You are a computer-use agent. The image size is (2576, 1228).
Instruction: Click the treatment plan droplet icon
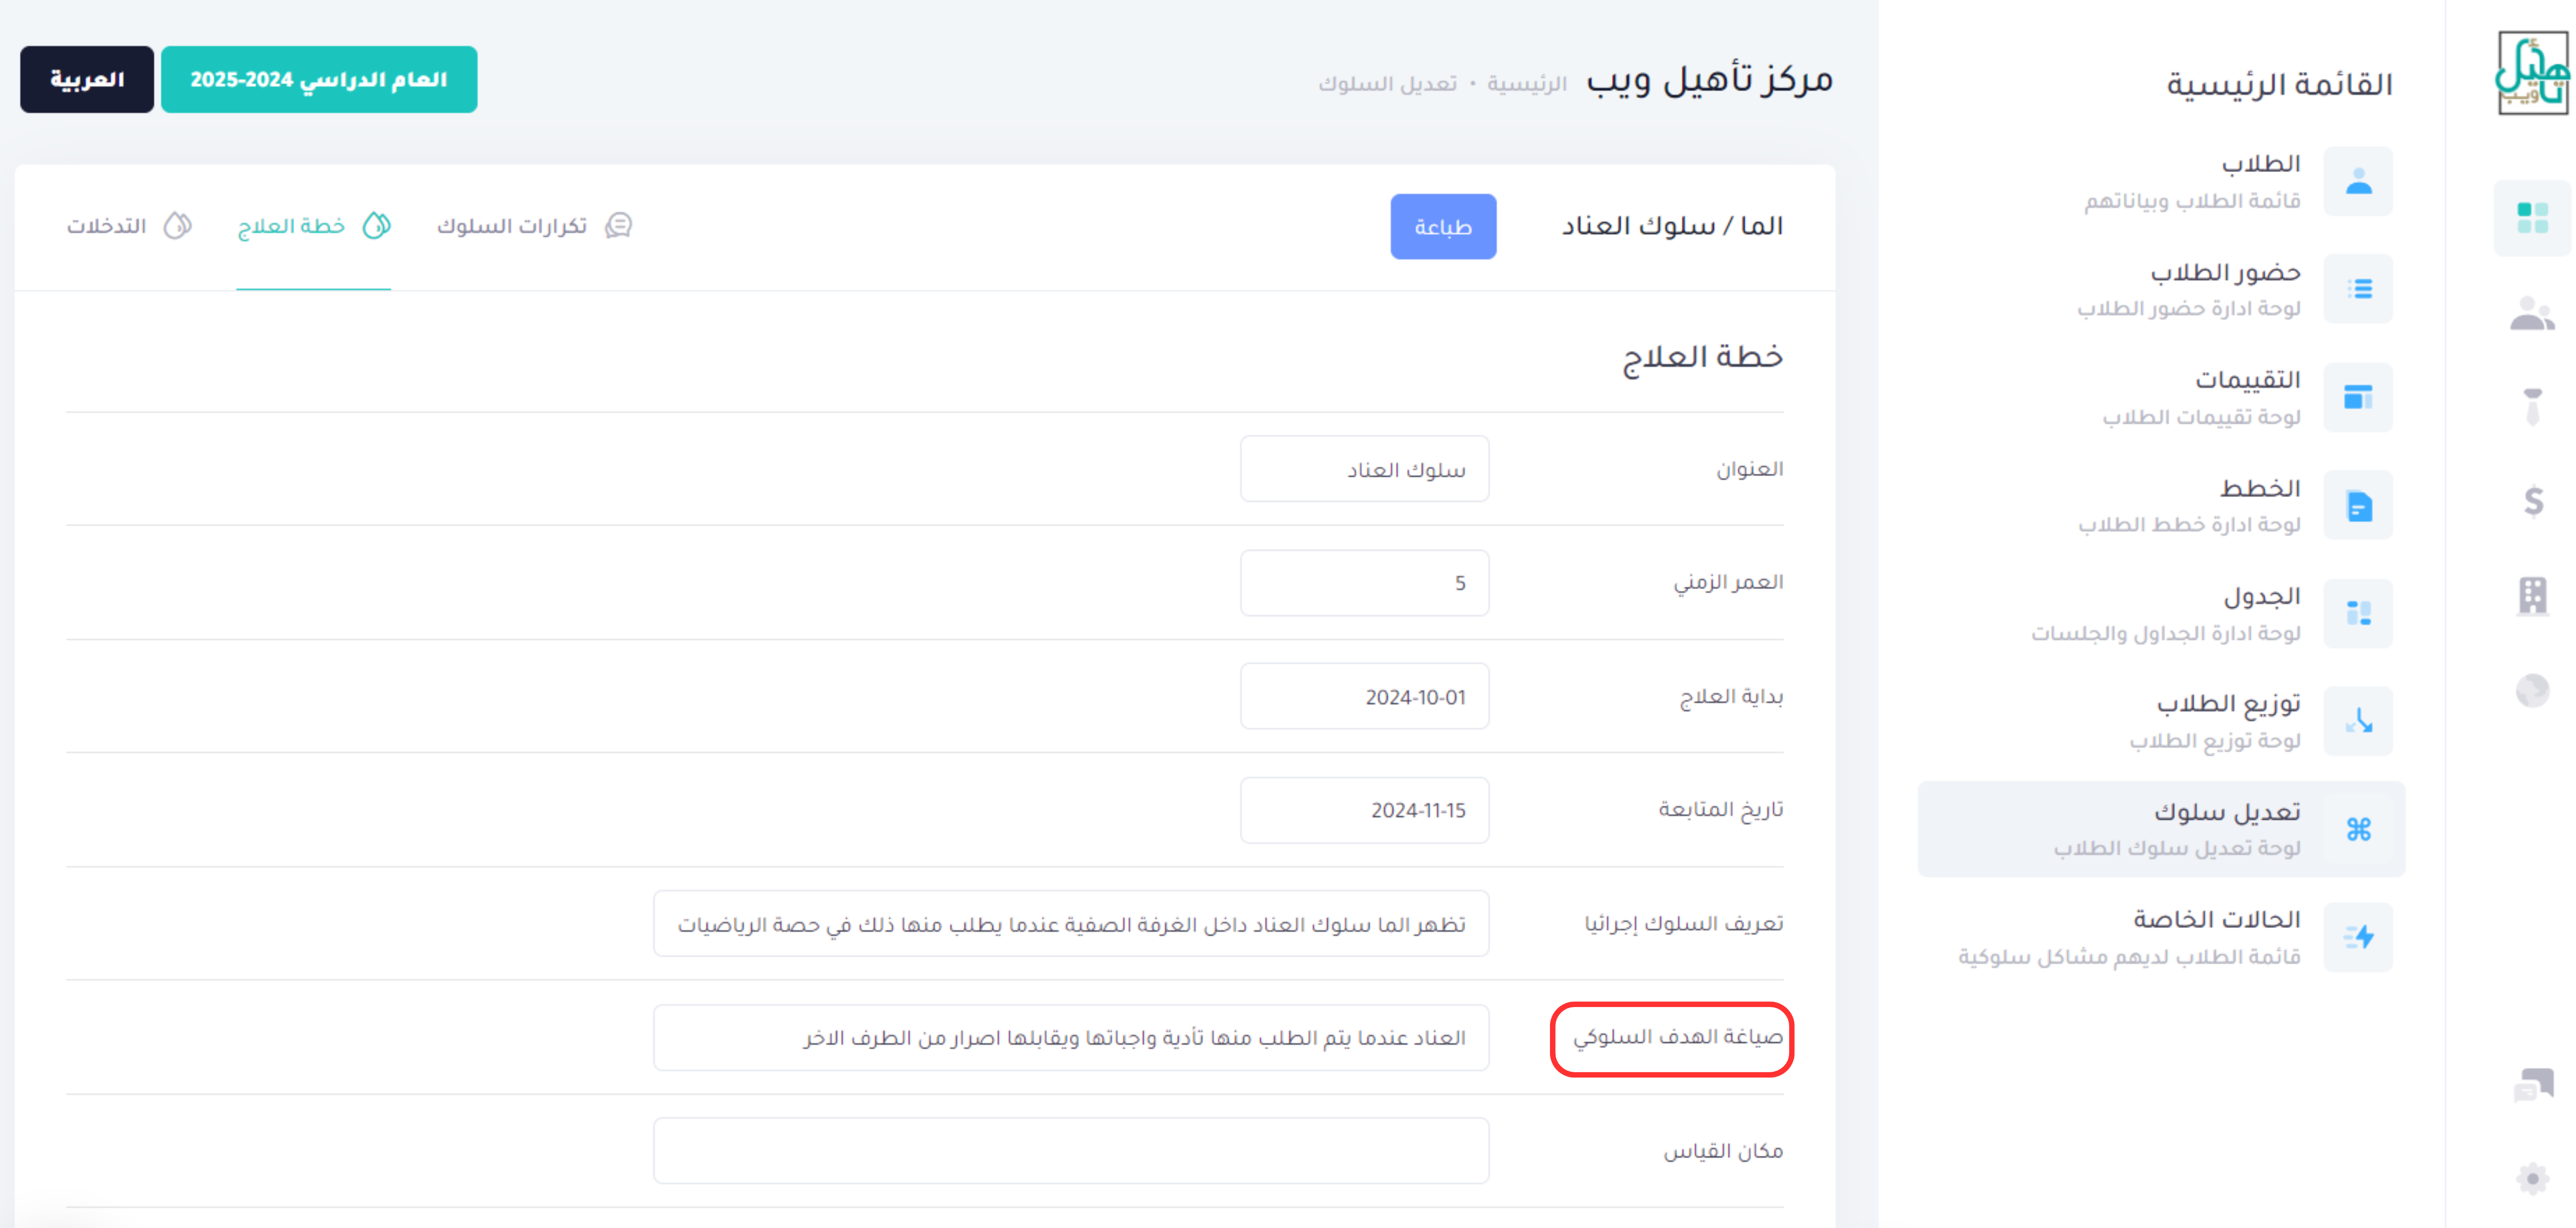[x=376, y=226]
